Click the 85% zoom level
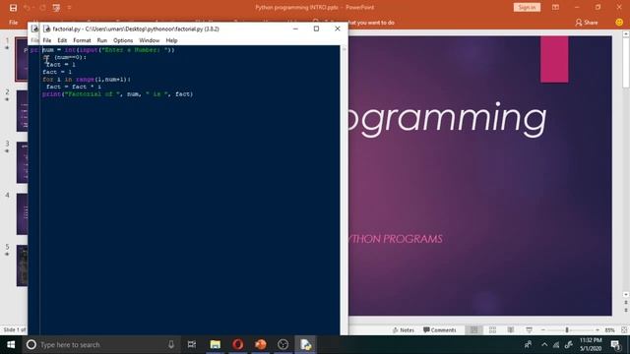The width and height of the screenshot is (630, 354). [x=609, y=330]
